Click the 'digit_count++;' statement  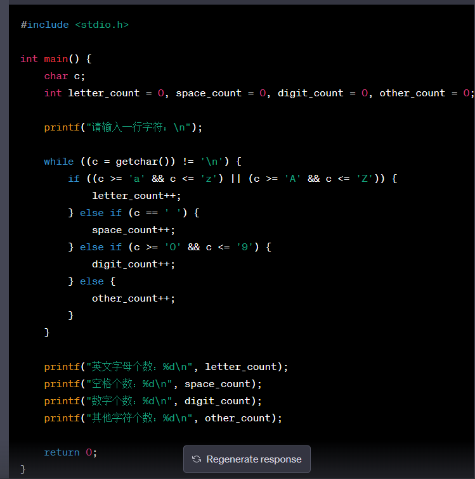[x=134, y=264]
